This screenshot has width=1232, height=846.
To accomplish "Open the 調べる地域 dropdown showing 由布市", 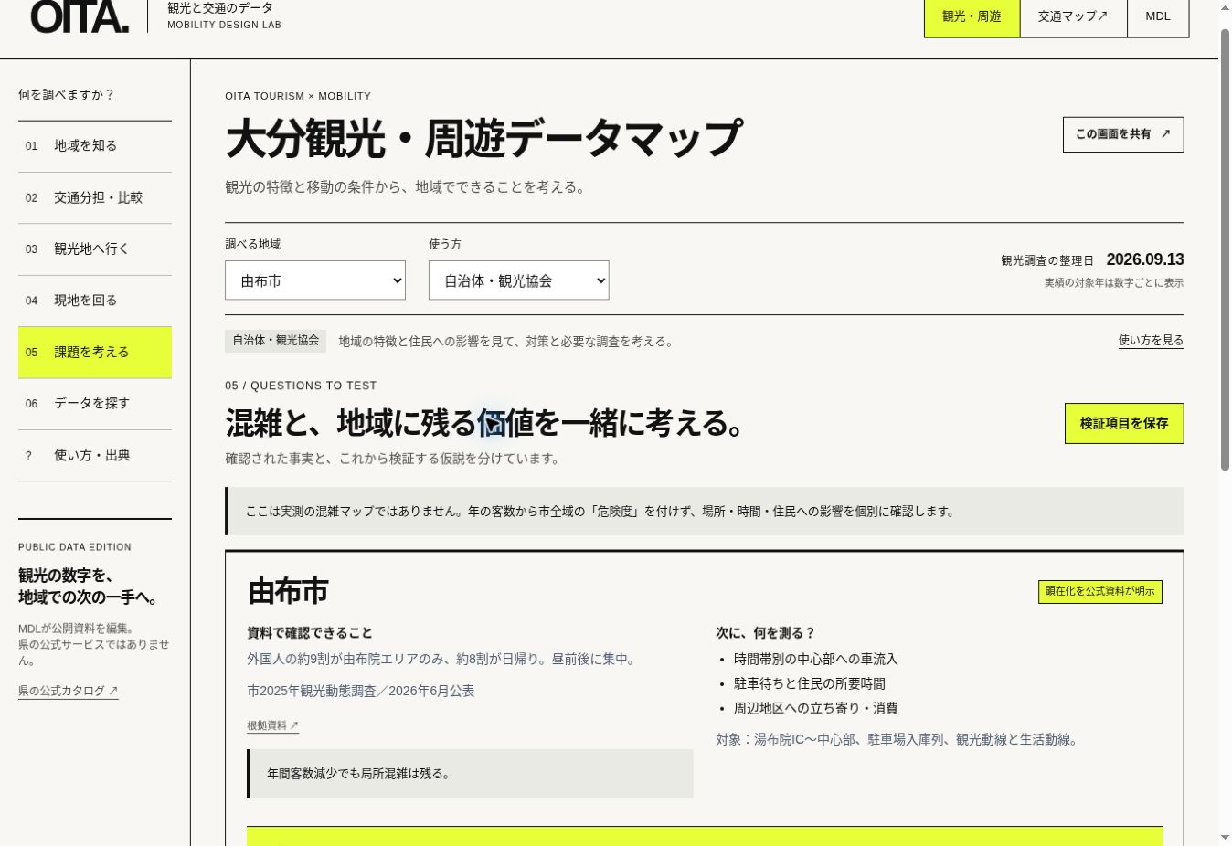I will click(315, 280).
